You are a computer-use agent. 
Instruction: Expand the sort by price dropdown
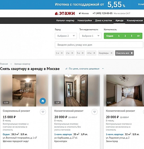point(84,69)
